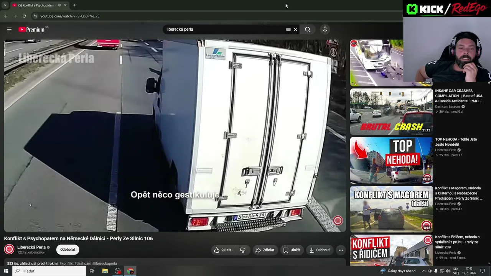The width and height of the screenshot is (491, 276).
Task: Subscribe using the Odoberať button
Action: 68,250
